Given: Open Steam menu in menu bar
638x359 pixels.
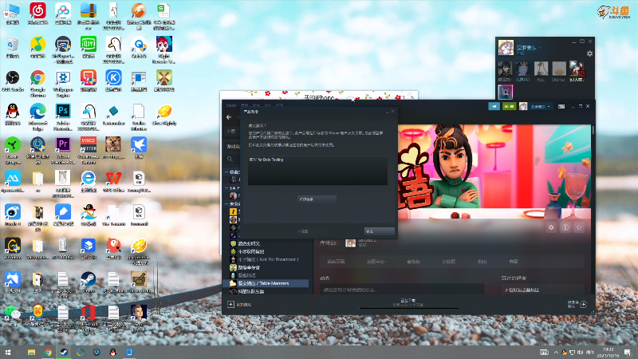Looking at the screenshot, I should 231,105.
